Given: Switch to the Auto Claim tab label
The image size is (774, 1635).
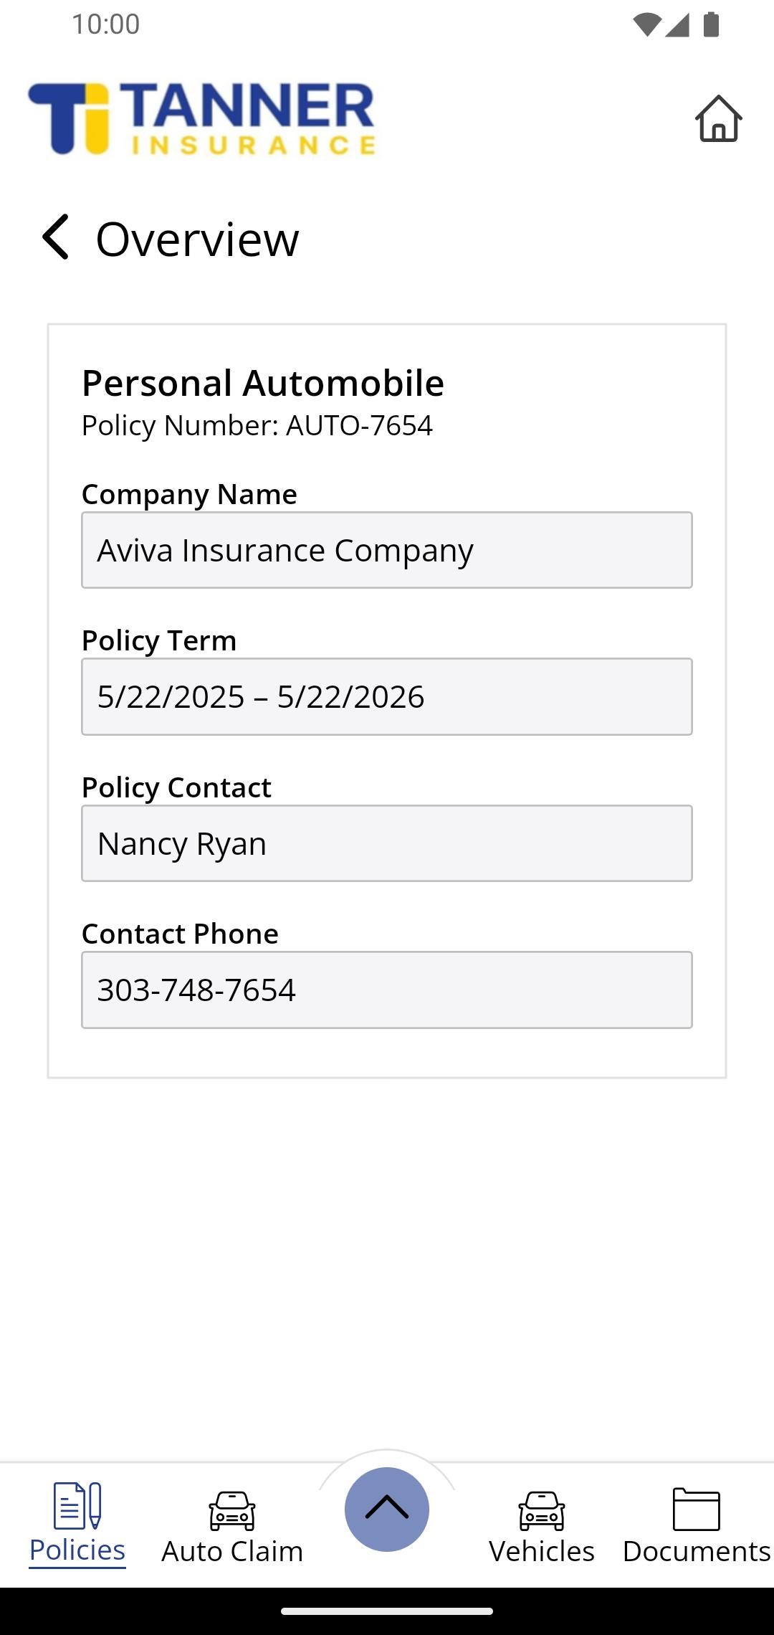Looking at the screenshot, I should (x=232, y=1551).
